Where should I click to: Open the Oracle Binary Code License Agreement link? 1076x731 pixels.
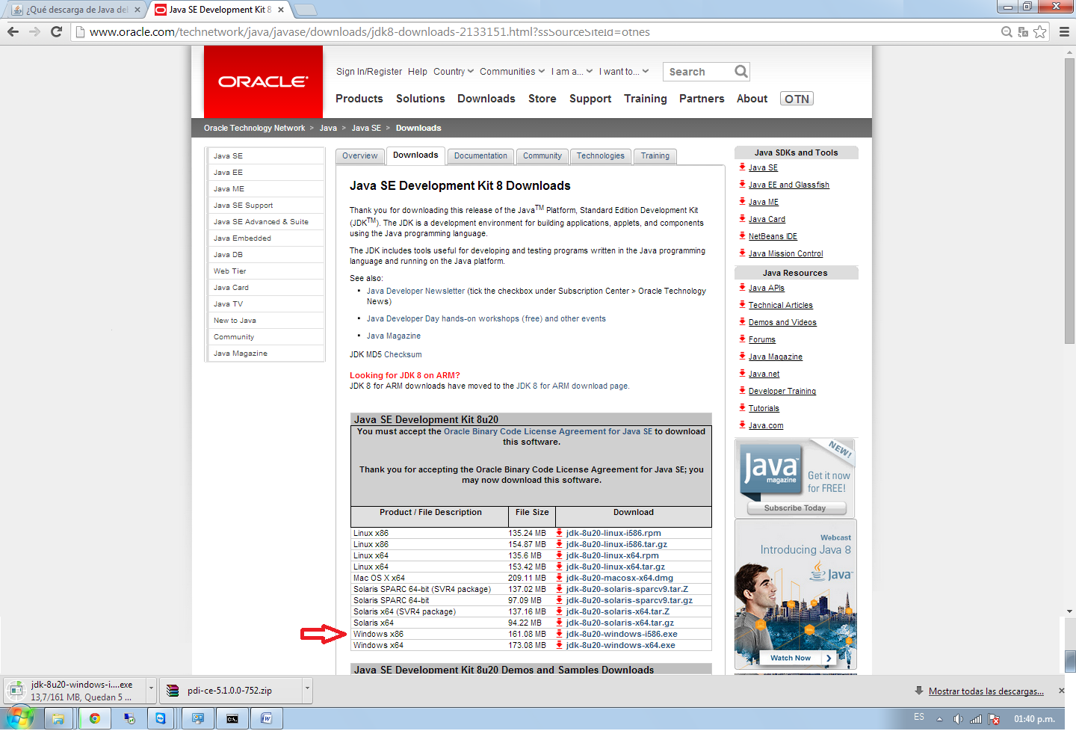pyautogui.click(x=548, y=431)
